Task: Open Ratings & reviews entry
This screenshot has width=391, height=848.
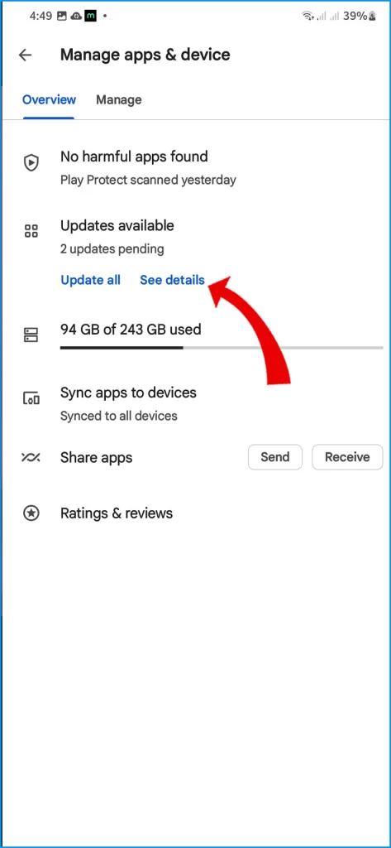Action: [195, 513]
